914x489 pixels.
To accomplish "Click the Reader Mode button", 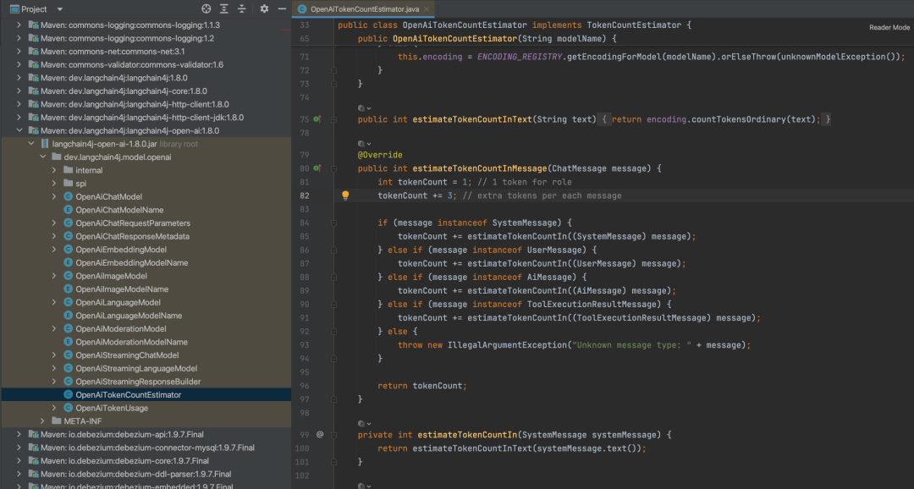I will click(x=889, y=27).
